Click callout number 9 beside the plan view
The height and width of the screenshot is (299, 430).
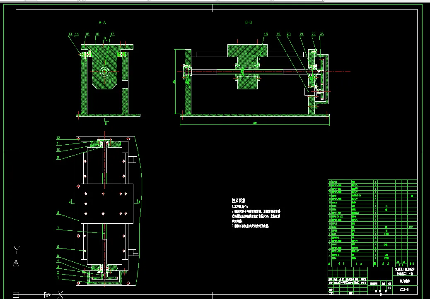tap(58, 158)
